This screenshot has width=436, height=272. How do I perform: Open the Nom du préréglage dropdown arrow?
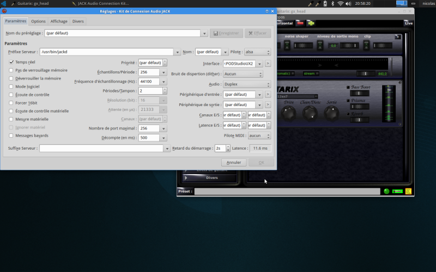pyautogui.click(x=204, y=33)
